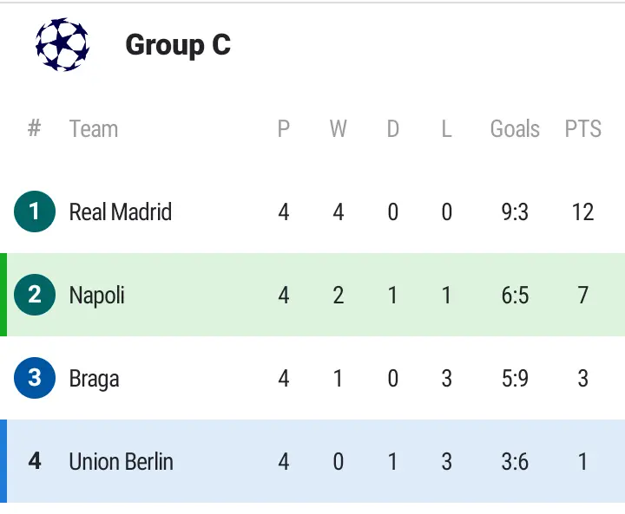Screen dimensions: 625x514
Task: Click Real Madrid's 12 points value
Action: click(x=582, y=211)
